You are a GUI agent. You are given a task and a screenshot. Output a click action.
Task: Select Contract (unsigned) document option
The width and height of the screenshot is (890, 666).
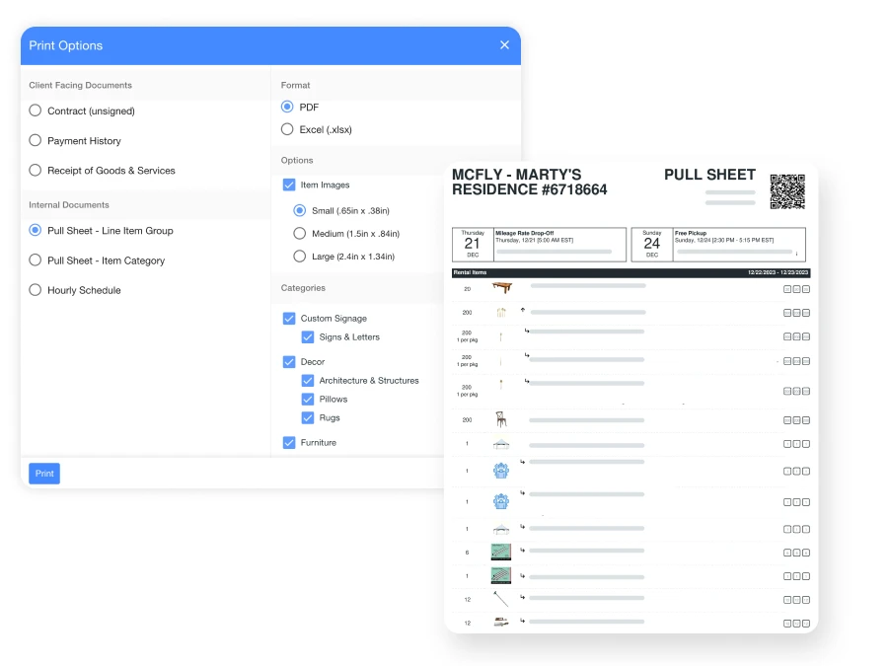(36, 111)
